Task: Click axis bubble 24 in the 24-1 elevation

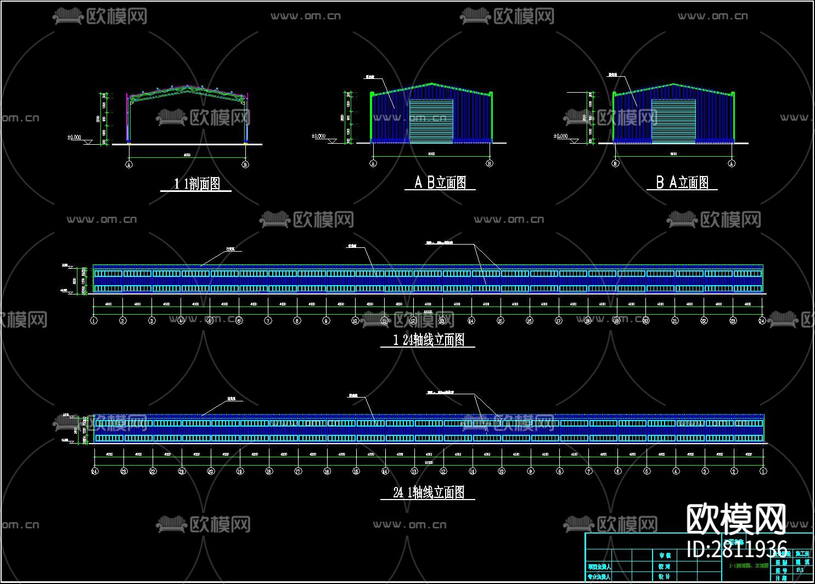Action: (94, 471)
